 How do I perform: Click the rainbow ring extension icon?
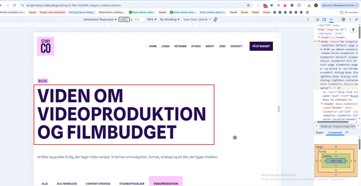(292, 5)
